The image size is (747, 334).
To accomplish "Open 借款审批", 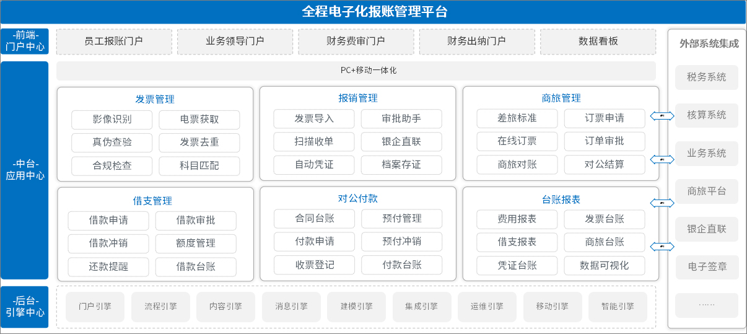I will tap(196, 221).
